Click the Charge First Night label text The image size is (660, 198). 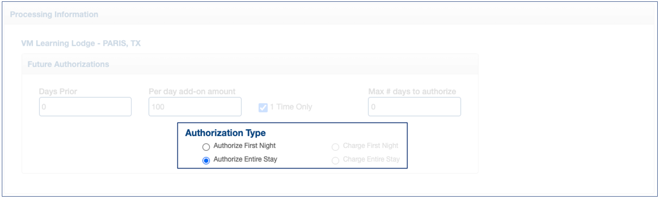(x=371, y=146)
